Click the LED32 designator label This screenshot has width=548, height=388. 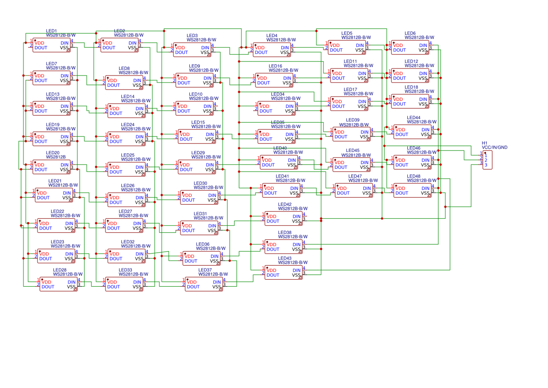(x=128, y=242)
